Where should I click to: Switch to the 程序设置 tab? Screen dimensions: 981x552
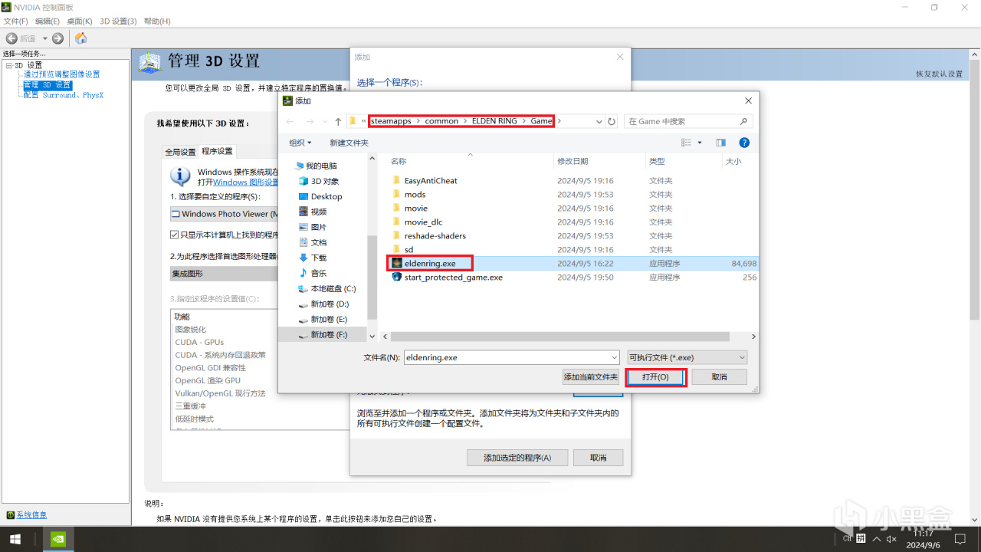(x=217, y=151)
